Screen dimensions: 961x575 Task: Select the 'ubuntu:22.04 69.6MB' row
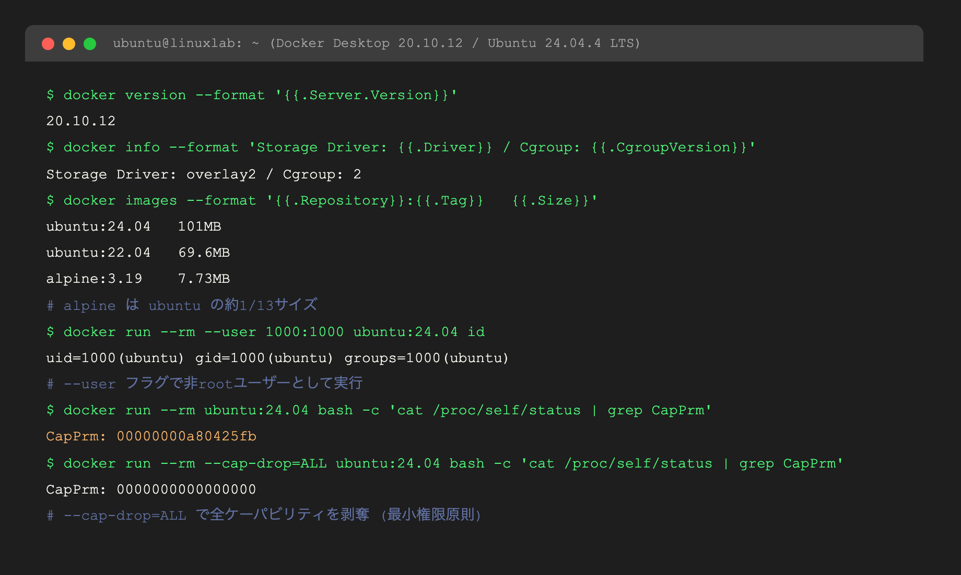pos(138,253)
